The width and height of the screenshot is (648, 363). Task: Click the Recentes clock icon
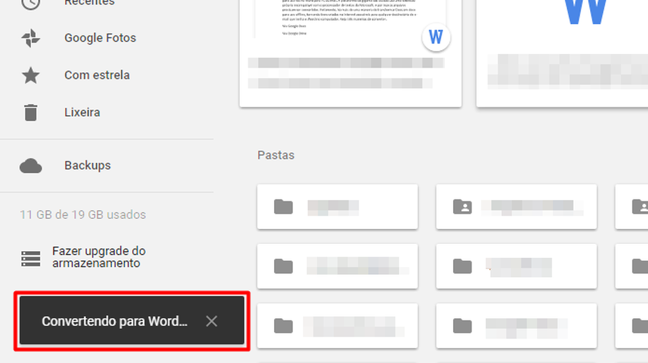click(30, 4)
